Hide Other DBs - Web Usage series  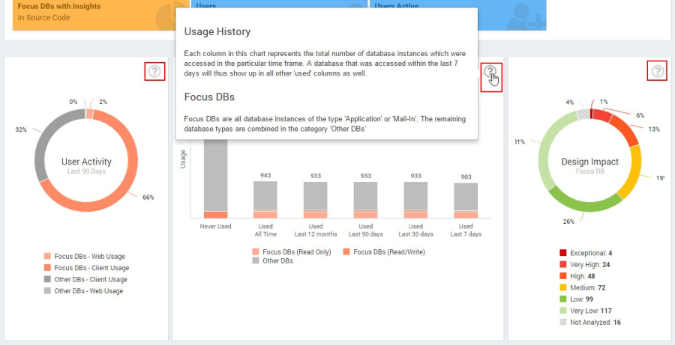[x=82, y=291]
